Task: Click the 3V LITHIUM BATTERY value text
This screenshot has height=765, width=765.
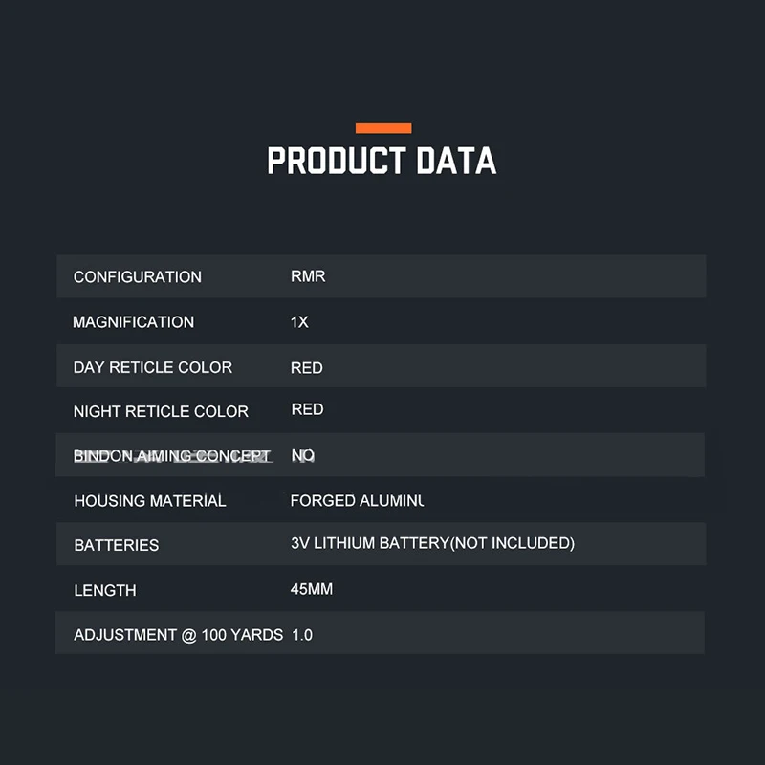Action: (x=432, y=543)
